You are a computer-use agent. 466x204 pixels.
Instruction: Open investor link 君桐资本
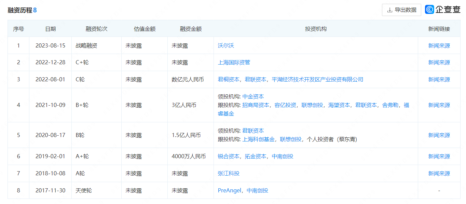pyautogui.click(x=229, y=80)
